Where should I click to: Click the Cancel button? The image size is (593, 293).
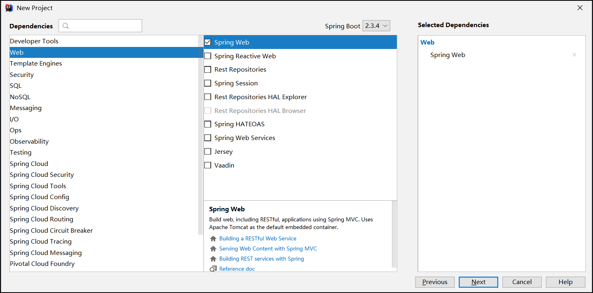click(x=522, y=282)
